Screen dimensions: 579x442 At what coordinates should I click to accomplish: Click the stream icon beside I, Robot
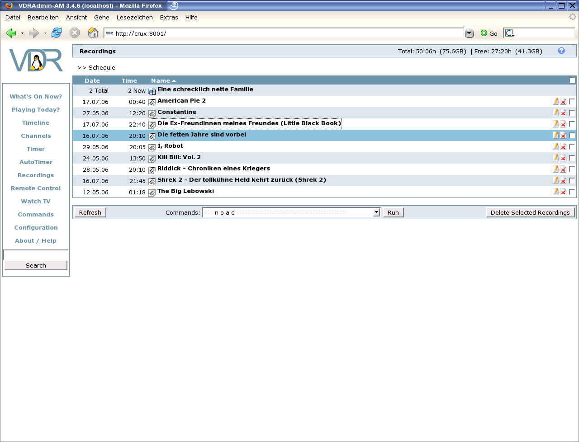[x=152, y=147]
